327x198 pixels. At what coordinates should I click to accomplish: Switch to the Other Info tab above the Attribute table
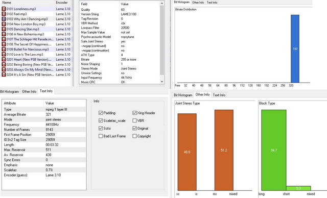(29, 92)
